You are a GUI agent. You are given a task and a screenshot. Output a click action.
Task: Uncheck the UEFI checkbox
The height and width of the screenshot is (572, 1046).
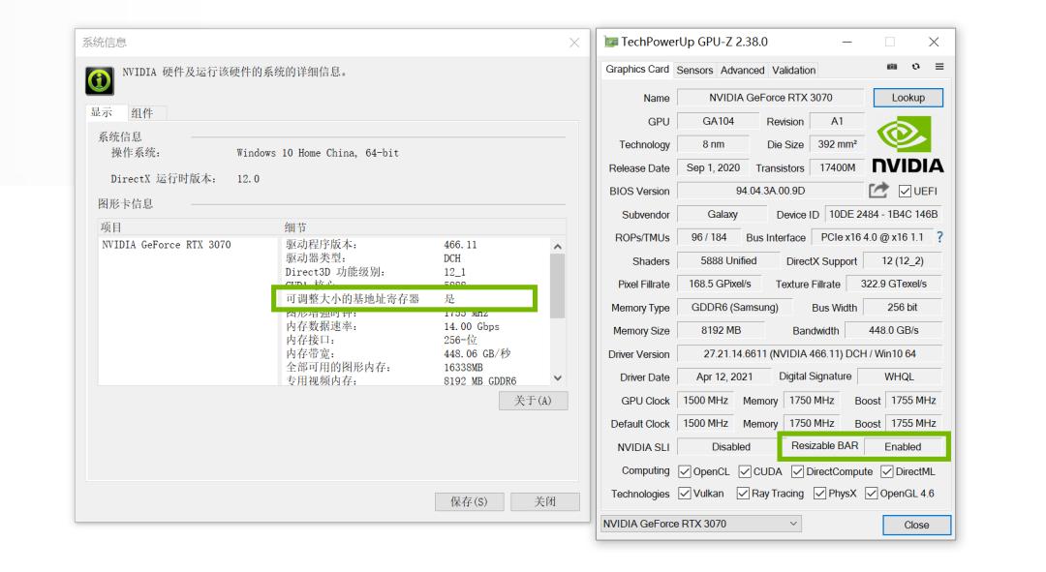coord(905,190)
